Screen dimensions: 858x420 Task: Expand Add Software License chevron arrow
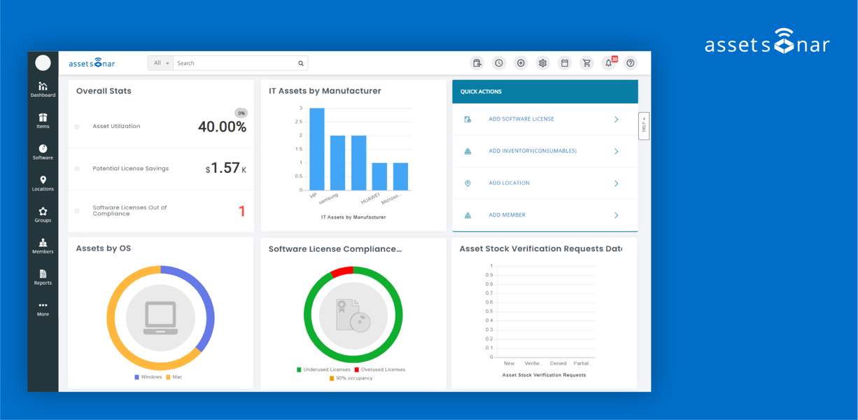(x=616, y=120)
